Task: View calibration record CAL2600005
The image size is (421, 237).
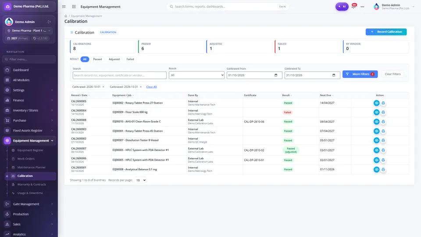Action: click(x=376, y=103)
